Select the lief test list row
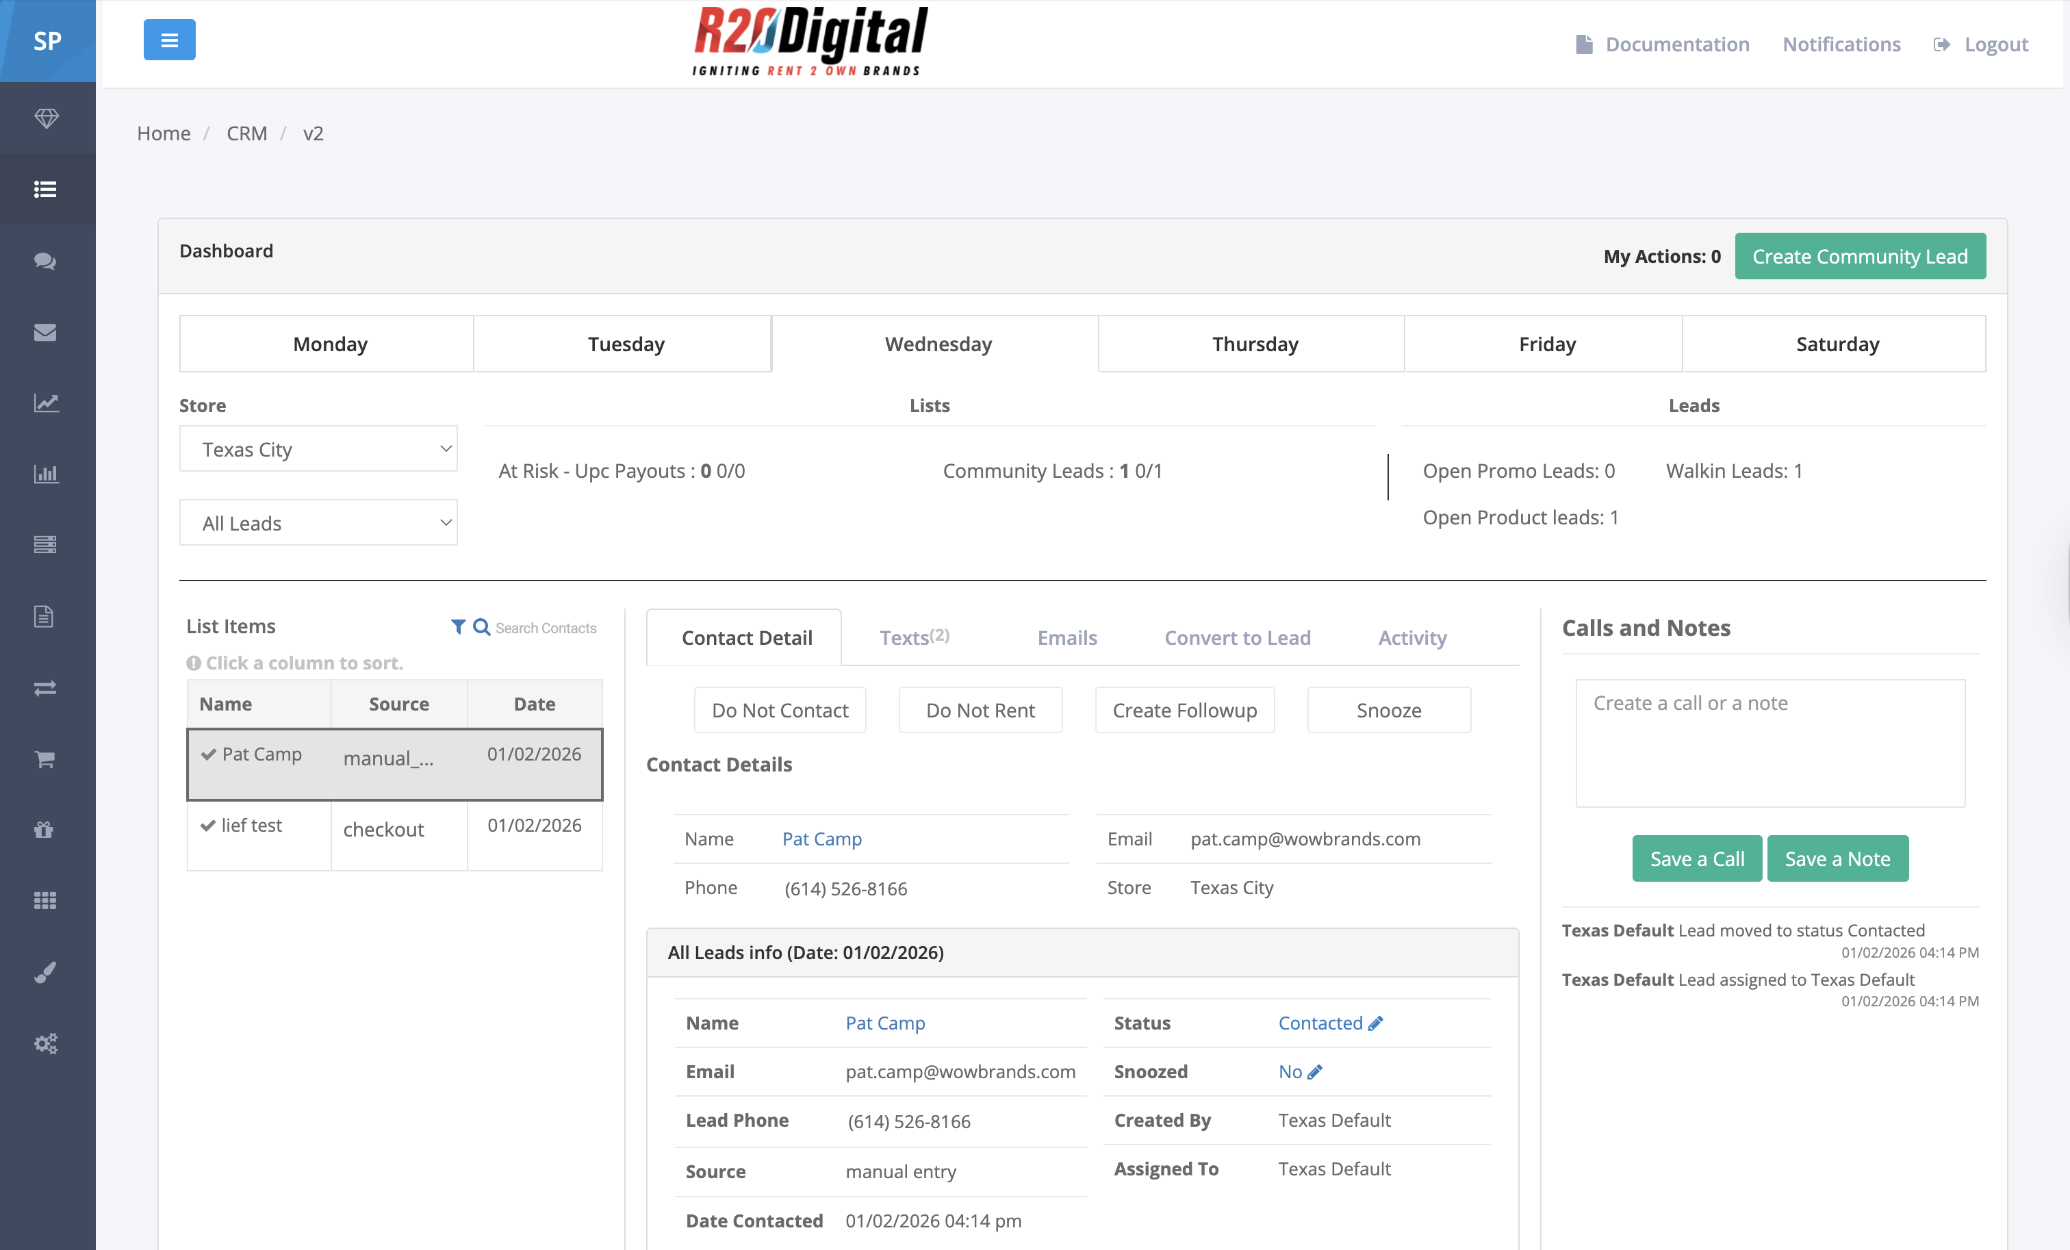 [395, 836]
